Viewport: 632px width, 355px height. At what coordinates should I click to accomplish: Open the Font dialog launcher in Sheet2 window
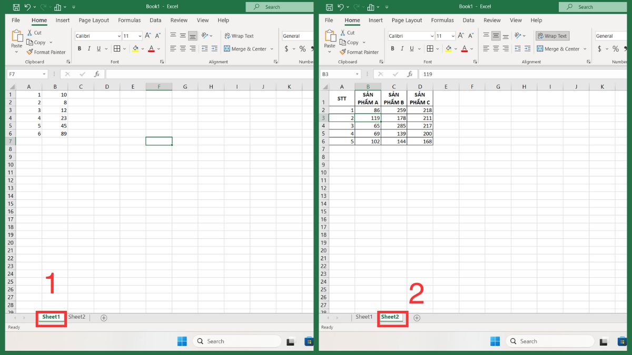[x=475, y=62]
